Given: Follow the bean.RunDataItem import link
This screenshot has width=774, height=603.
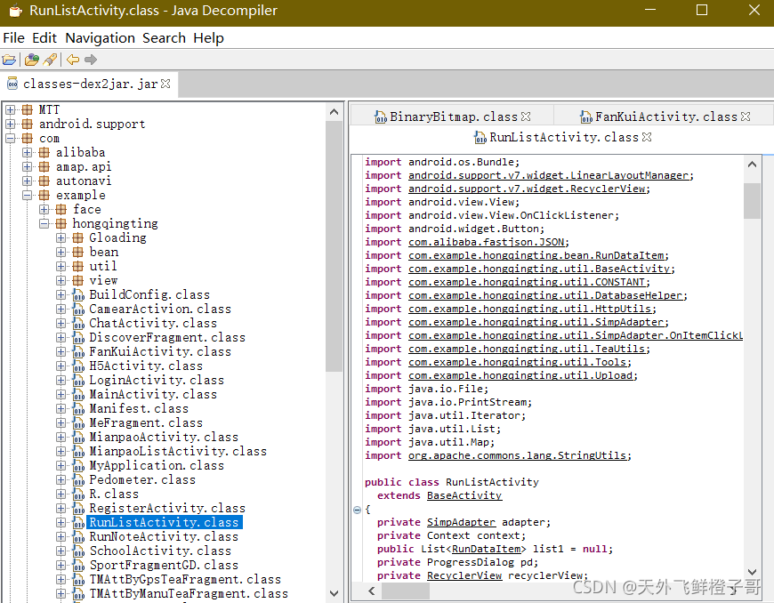Looking at the screenshot, I should (x=536, y=255).
